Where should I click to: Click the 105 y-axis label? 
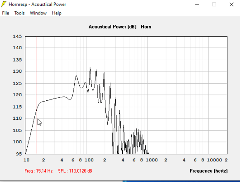17,130
